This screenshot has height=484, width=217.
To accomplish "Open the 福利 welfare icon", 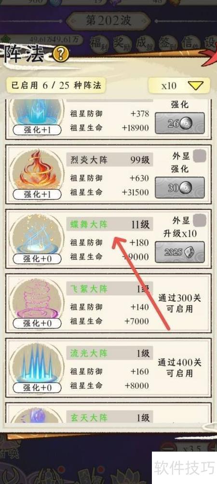I will 99,44.
